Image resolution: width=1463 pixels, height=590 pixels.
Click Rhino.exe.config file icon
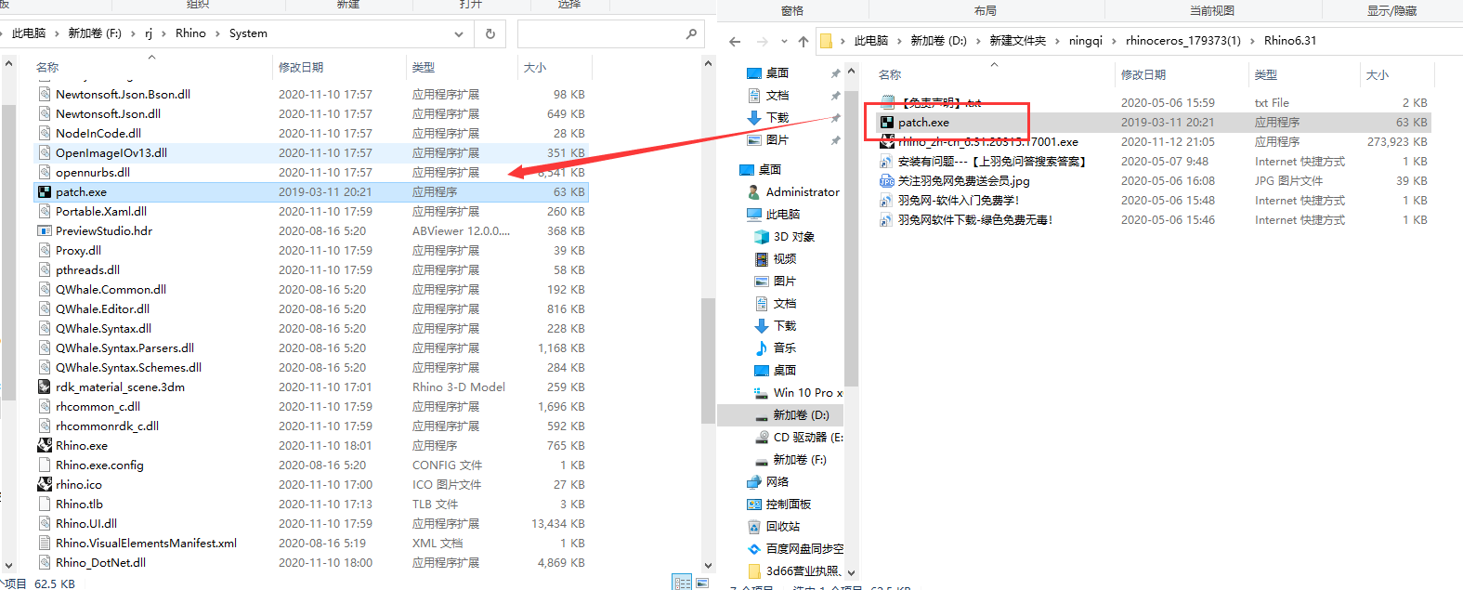click(45, 465)
